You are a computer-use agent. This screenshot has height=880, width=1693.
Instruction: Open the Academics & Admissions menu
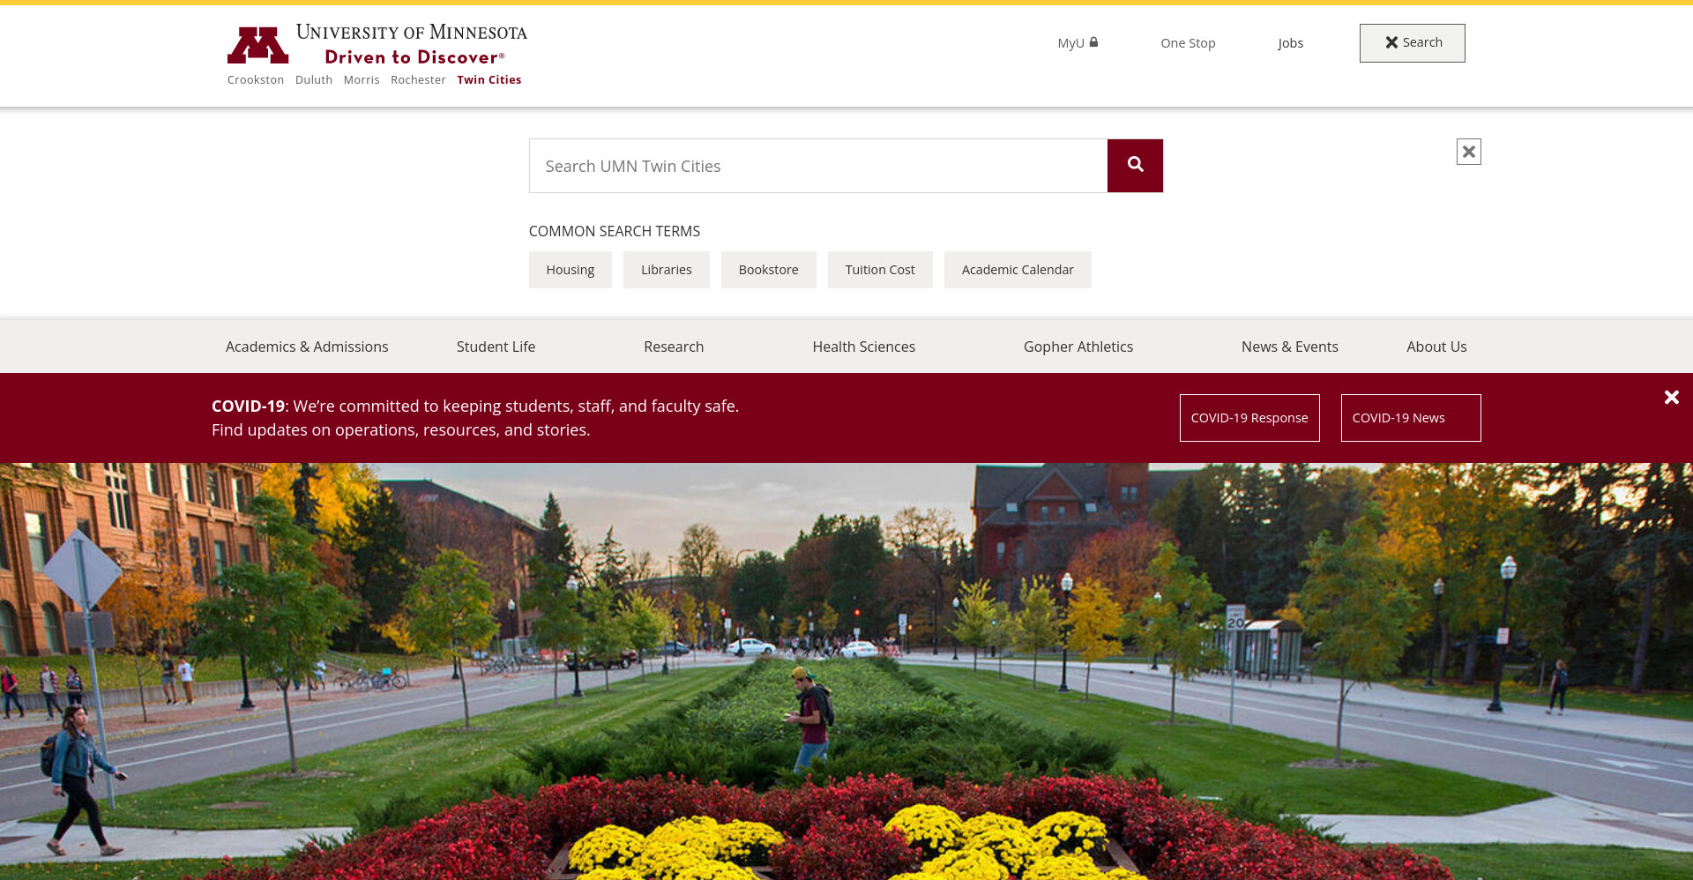pos(307,347)
